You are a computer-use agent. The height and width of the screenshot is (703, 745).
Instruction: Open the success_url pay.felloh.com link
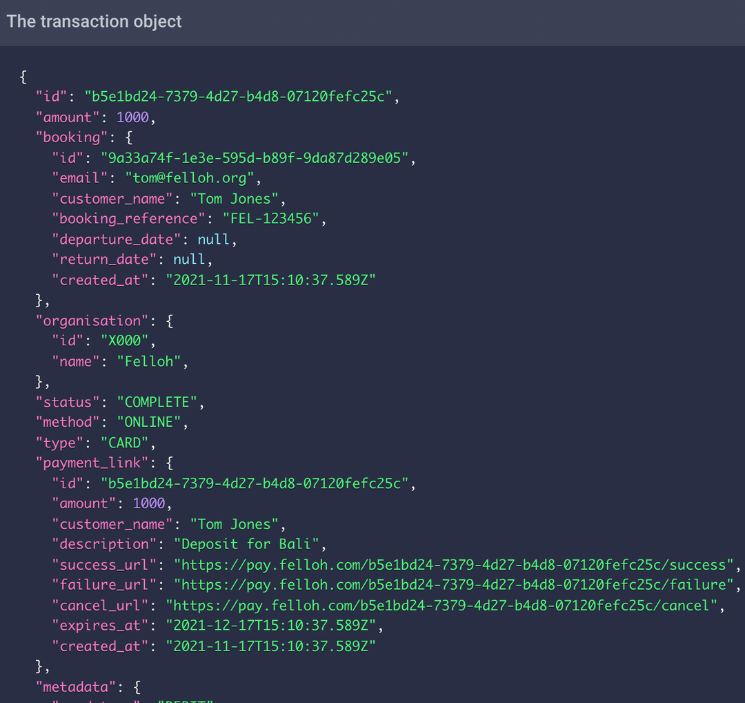pos(454,565)
